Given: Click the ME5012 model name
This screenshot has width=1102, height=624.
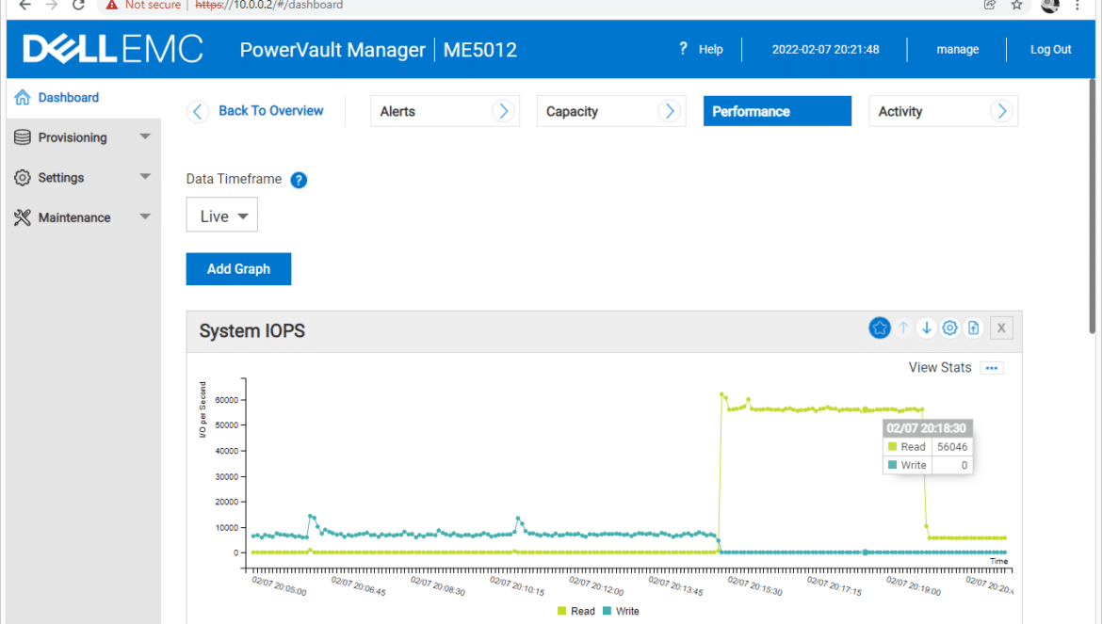Looking at the screenshot, I should pos(480,50).
